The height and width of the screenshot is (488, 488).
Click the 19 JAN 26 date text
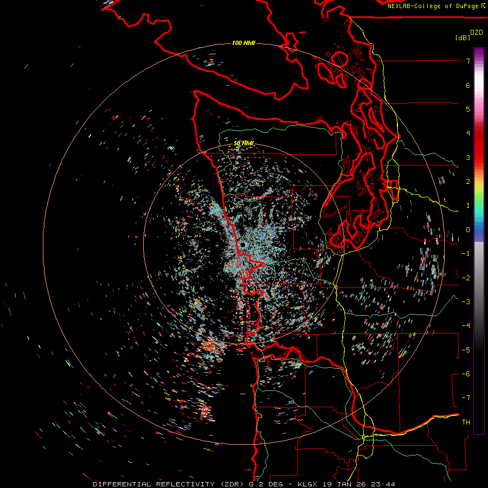click(343, 484)
